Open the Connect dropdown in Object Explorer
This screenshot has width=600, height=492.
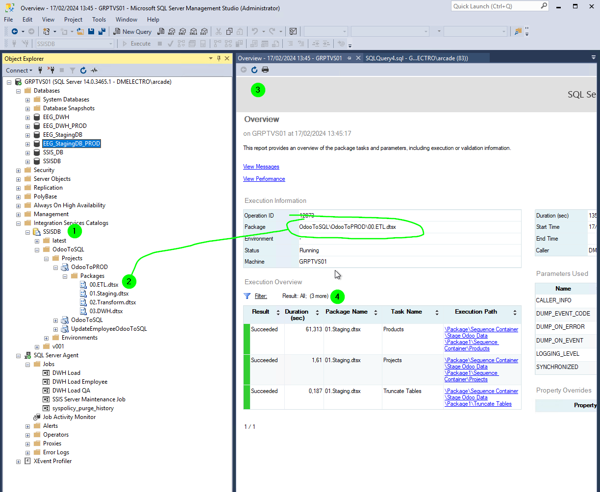pyautogui.click(x=20, y=70)
